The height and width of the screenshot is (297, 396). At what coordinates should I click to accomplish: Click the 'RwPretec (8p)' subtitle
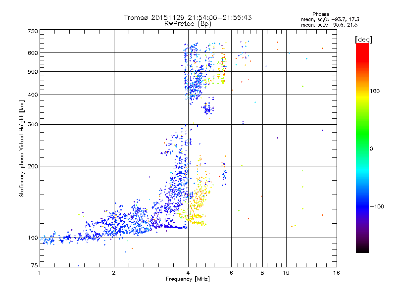click(x=188, y=24)
